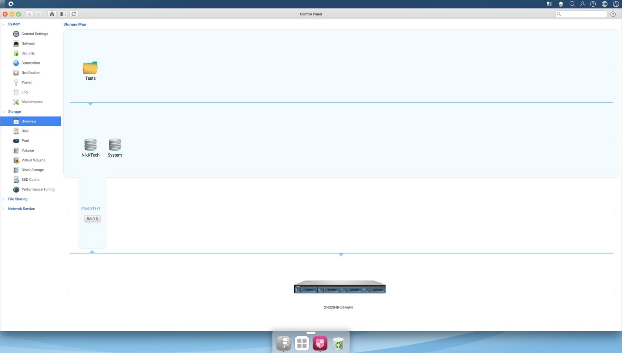Open Connection settings

(30, 63)
